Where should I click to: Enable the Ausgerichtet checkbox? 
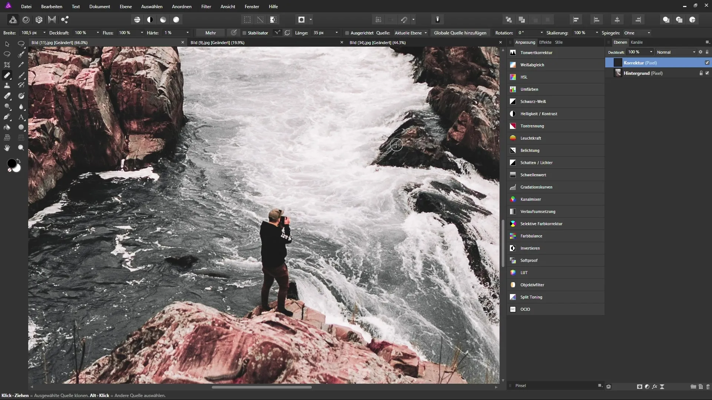(x=347, y=33)
